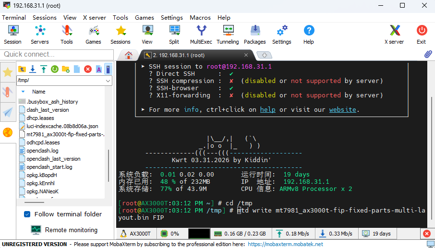Click the 0.16 GB / 0.23 GB memory indicator

pos(240,234)
